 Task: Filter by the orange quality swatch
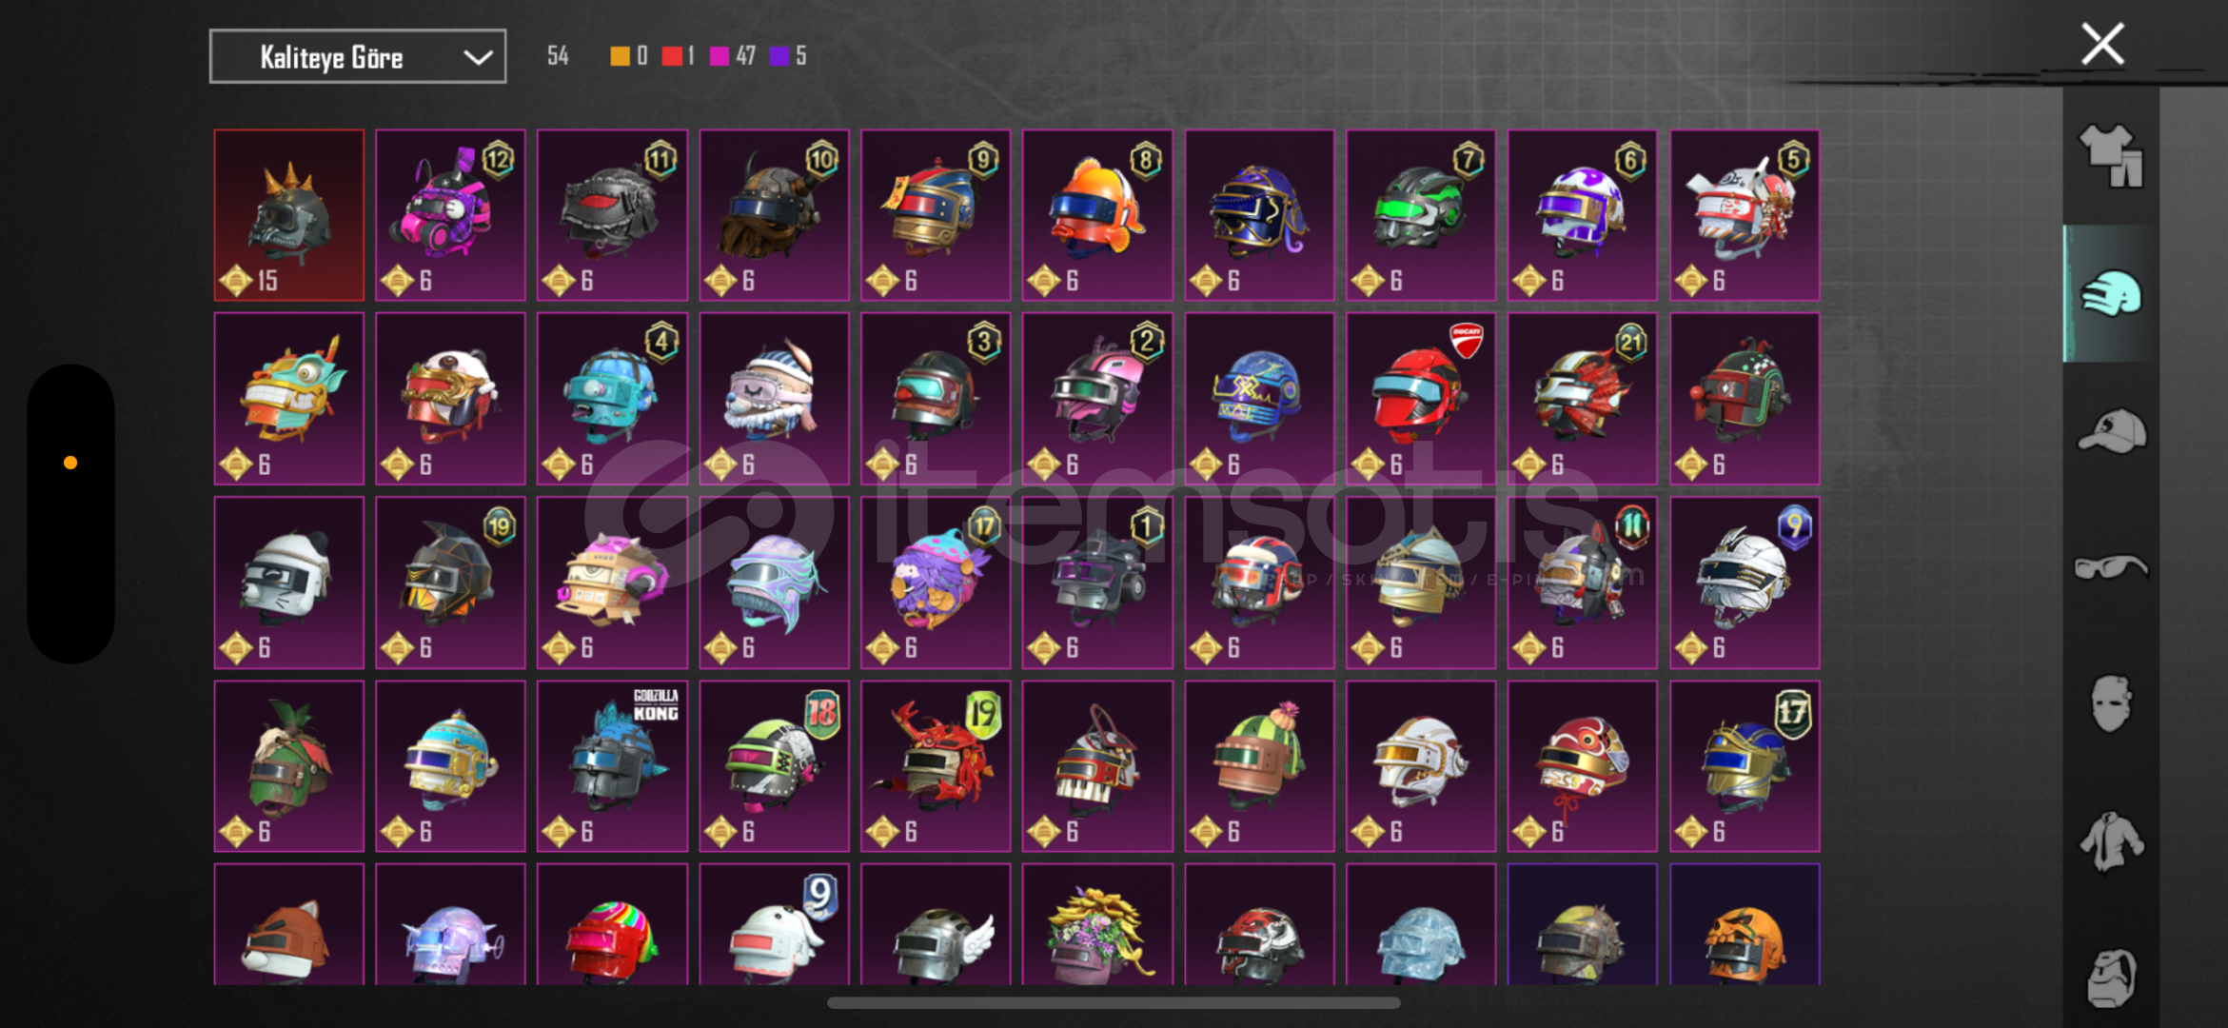pos(620,56)
